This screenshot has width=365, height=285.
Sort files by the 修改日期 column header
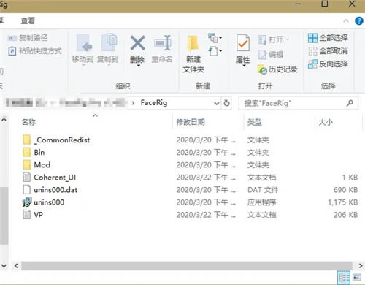tap(191, 122)
